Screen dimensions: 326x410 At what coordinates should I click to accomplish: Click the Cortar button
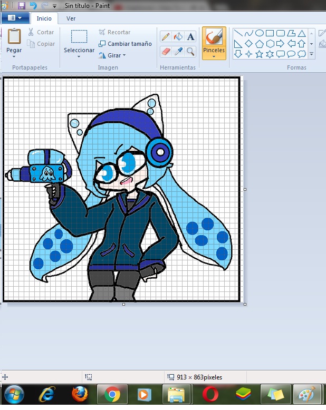pyautogui.click(x=41, y=32)
